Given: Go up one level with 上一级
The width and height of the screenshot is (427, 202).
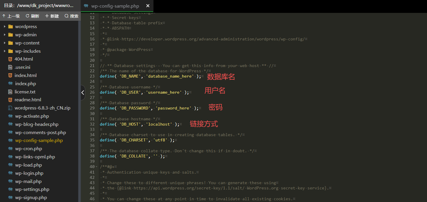Looking at the screenshot, I should tap(11, 16).
